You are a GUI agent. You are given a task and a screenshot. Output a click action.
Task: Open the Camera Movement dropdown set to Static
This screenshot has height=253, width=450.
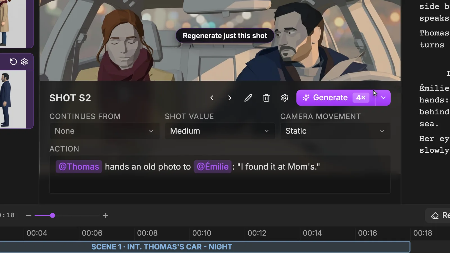335,131
